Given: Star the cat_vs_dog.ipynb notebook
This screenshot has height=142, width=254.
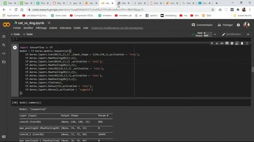Looking at the screenshot, I should point(49,23).
